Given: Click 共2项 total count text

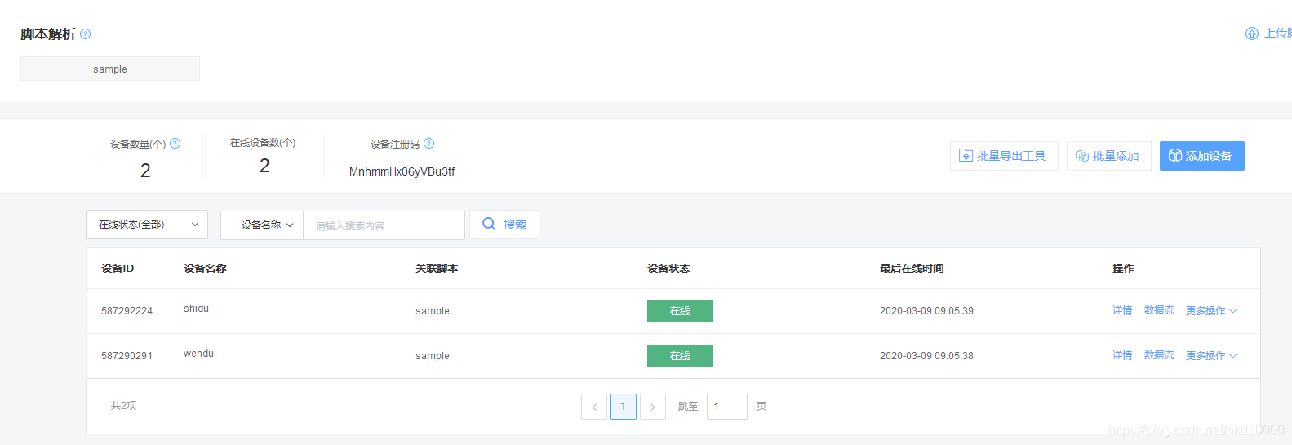Looking at the screenshot, I should coord(124,406).
